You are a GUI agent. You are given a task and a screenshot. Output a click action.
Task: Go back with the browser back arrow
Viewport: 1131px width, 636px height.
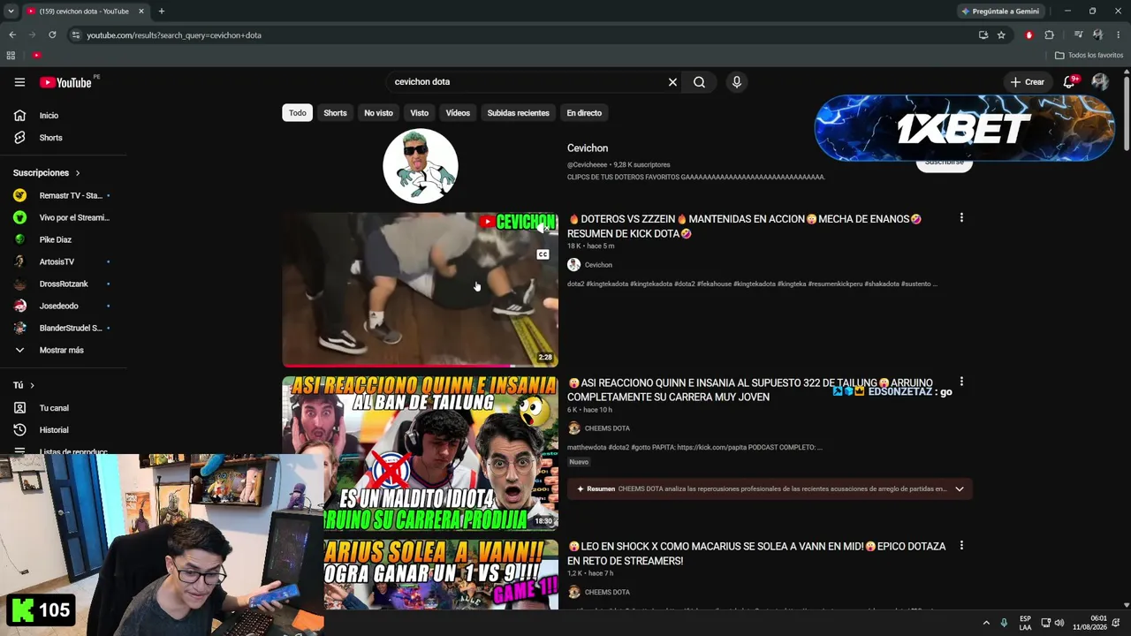pyautogui.click(x=12, y=35)
